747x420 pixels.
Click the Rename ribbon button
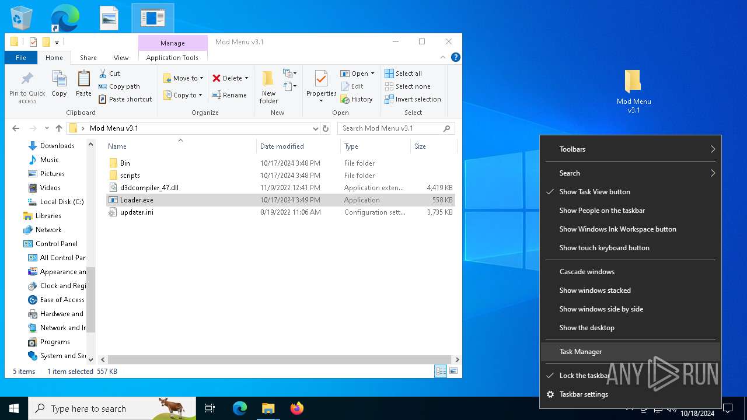229,95
